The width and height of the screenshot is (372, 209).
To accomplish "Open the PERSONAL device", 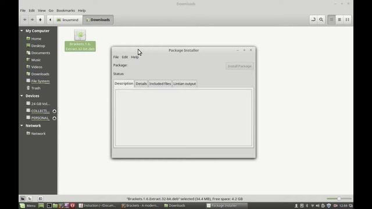I will [x=40, y=118].
